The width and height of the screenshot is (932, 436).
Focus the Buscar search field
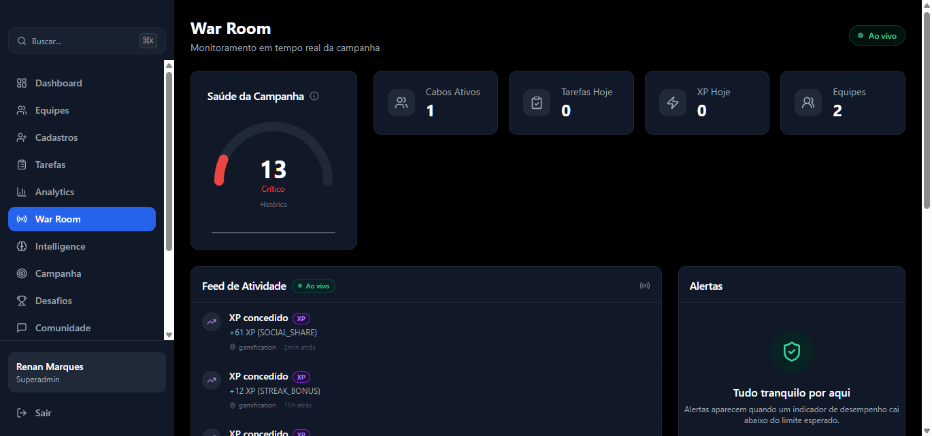82,41
